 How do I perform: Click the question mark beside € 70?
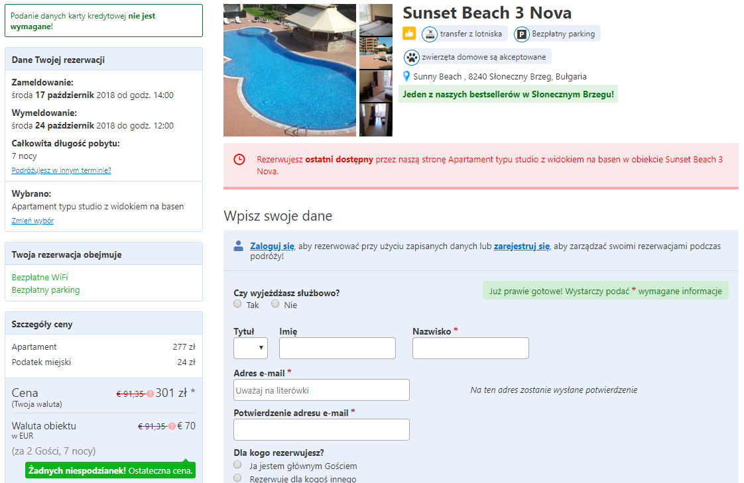[x=172, y=426]
